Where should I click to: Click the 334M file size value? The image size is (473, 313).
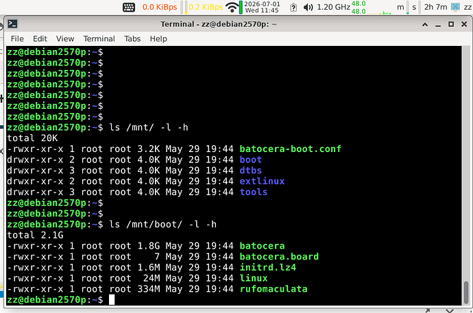[149, 289]
